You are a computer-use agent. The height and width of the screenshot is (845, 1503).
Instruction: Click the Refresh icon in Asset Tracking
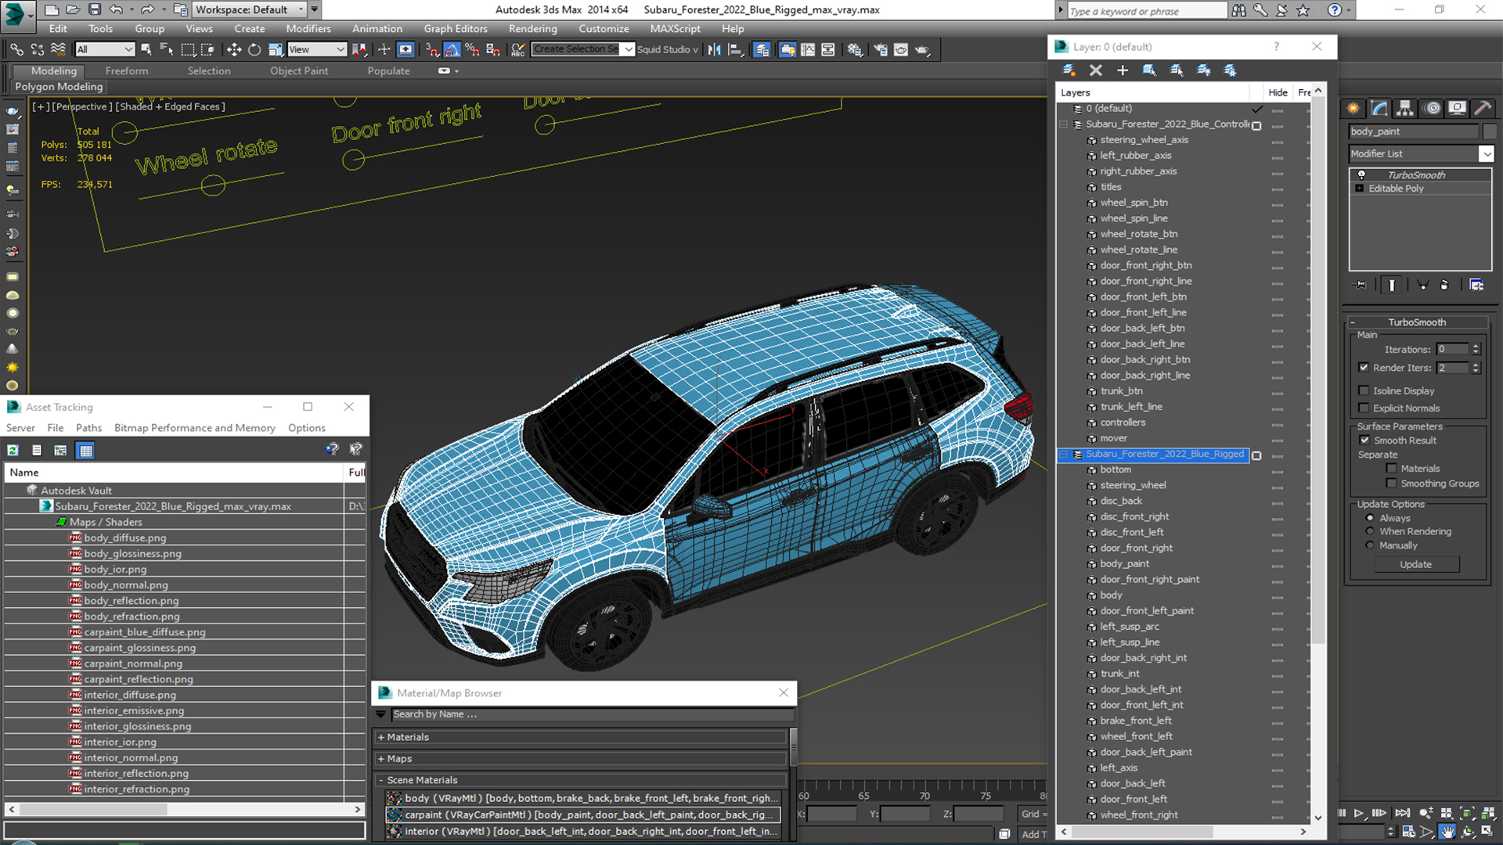pyautogui.click(x=13, y=450)
